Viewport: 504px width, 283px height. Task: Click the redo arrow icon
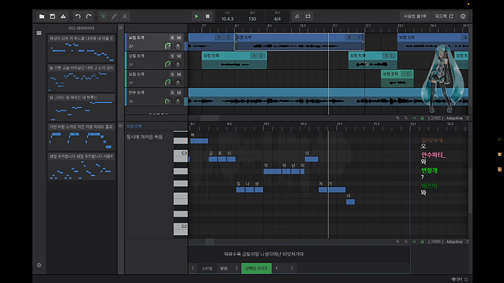coord(89,16)
